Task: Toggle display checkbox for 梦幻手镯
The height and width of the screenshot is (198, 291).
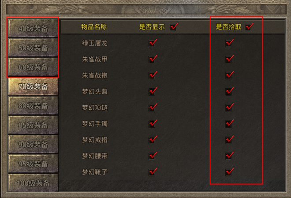Action: click(x=152, y=124)
